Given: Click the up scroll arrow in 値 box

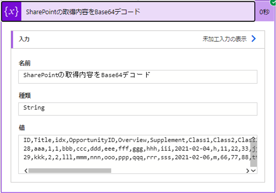Looking at the screenshot, I should click(254, 138).
